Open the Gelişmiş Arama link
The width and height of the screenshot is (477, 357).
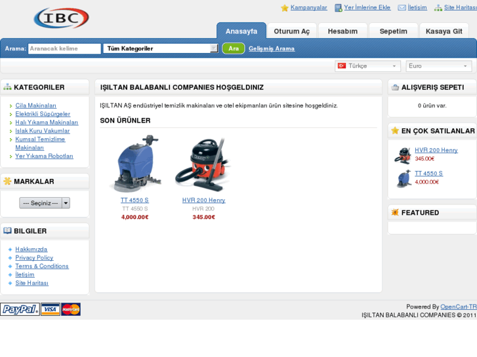[x=272, y=48]
